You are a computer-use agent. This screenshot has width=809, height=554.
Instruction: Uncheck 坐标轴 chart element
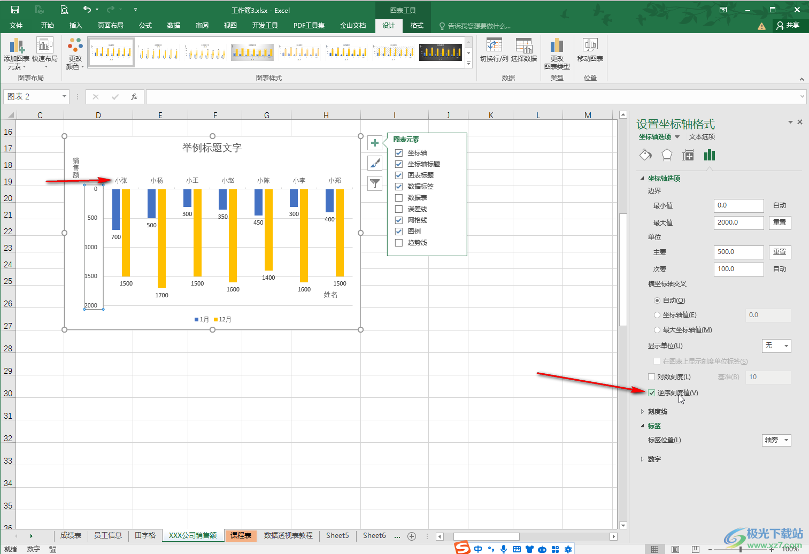pyautogui.click(x=399, y=153)
